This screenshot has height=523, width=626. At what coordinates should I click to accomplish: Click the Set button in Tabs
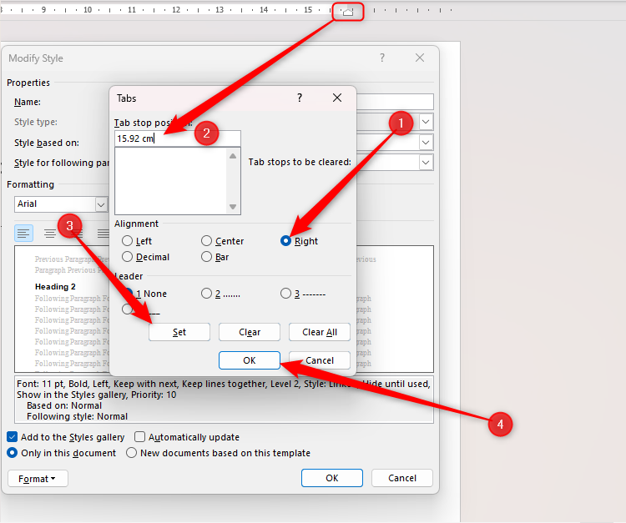(x=179, y=332)
